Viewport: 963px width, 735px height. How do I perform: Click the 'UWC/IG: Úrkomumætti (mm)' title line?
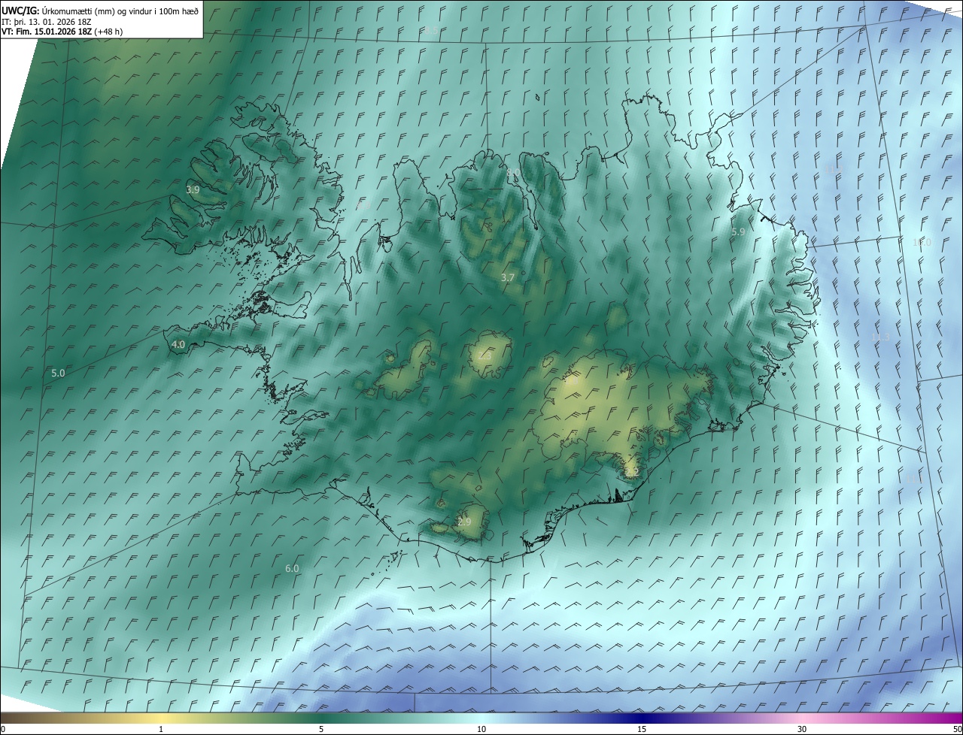click(100, 11)
